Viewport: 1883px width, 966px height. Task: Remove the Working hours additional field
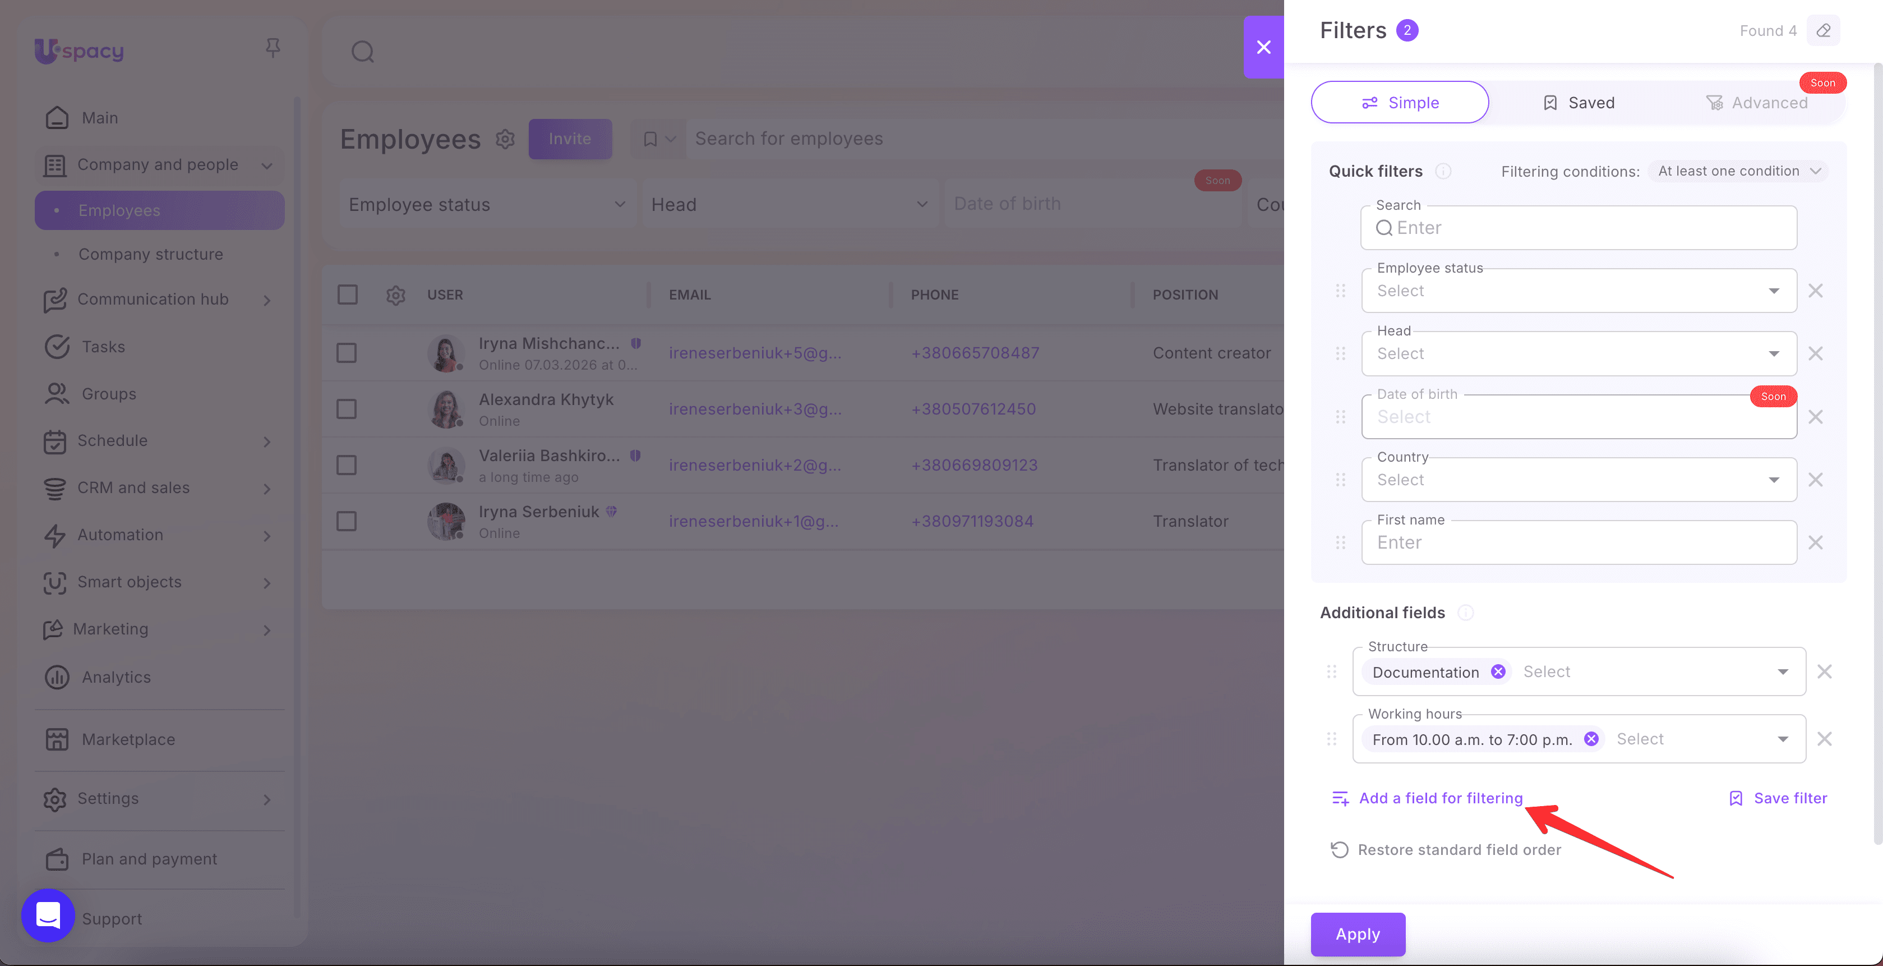[x=1824, y=739]
